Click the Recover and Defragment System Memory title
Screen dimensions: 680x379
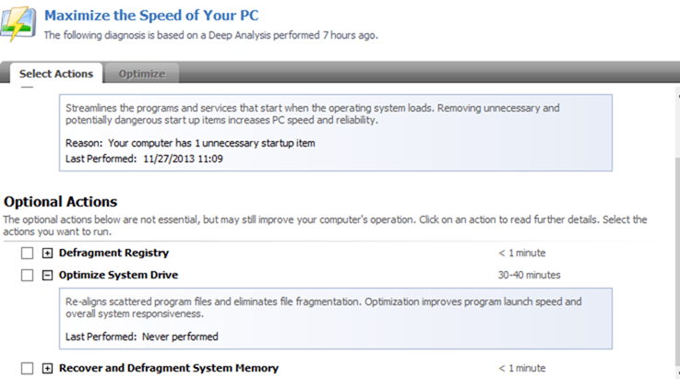click(x=169, y=368)
